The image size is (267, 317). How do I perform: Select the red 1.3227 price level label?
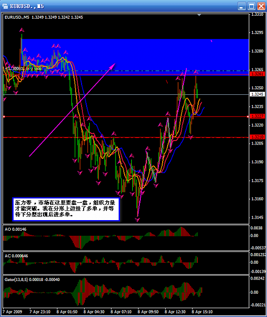point(257,116)
